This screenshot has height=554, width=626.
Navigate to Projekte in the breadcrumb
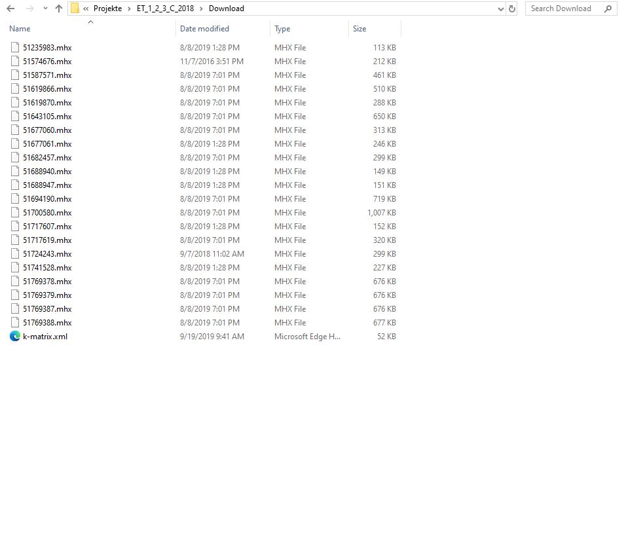point(108,9)
